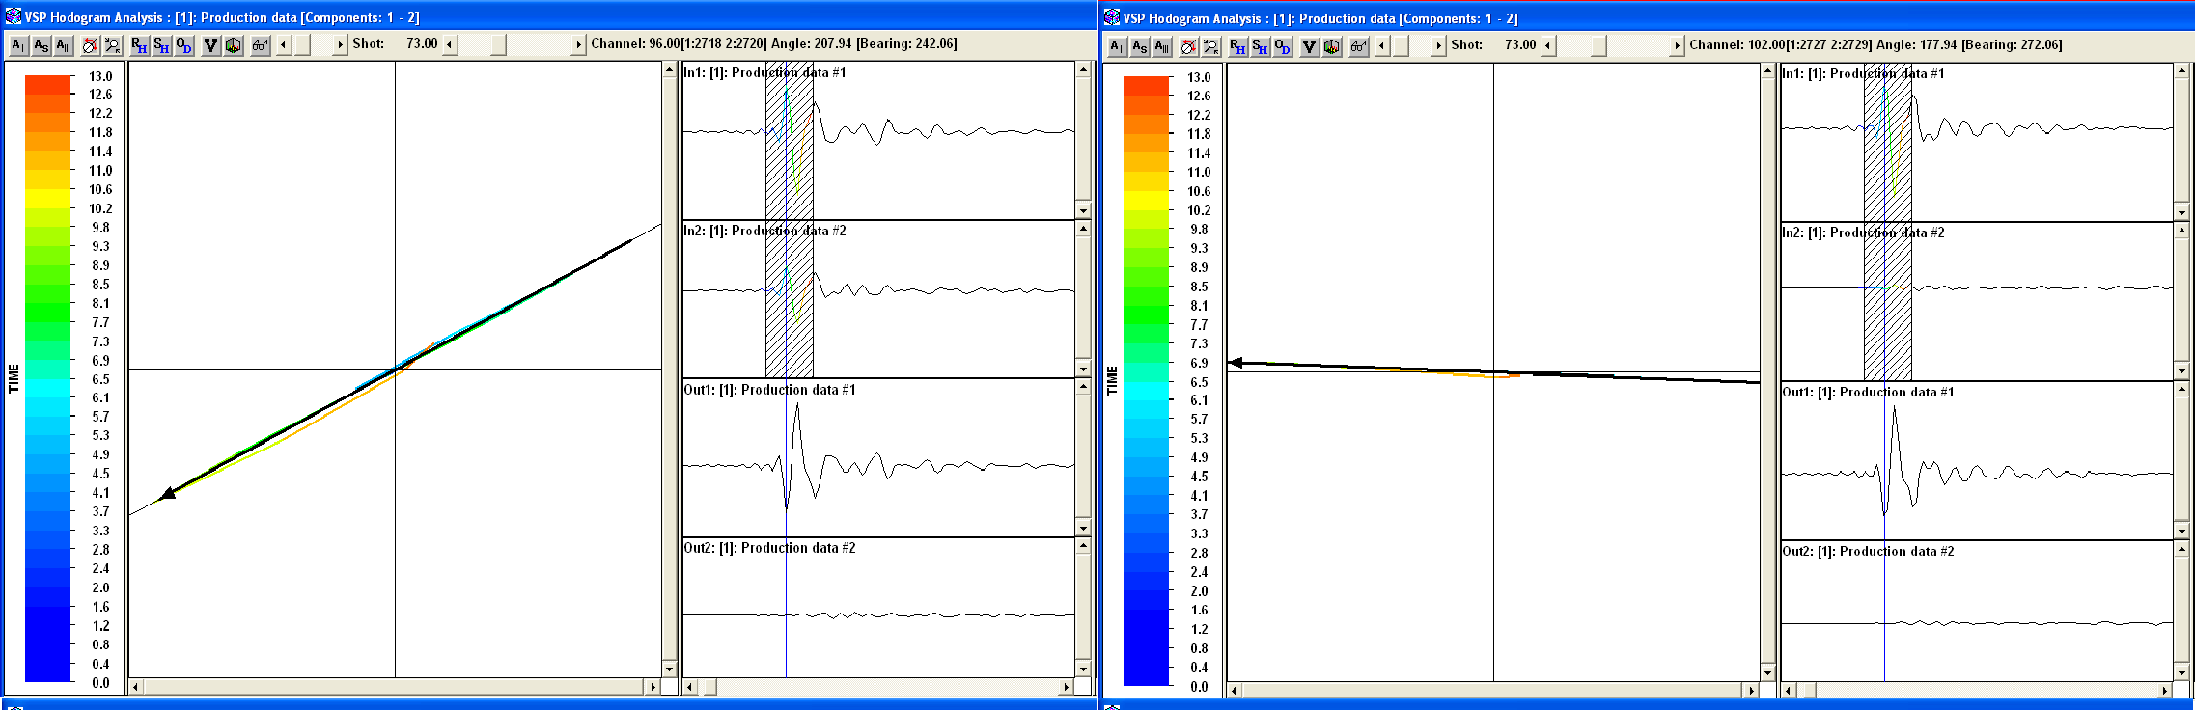Click up arrow of right hodogram plot's vertical scrollbar
2195x710 pixels.
tap(1768, 71)
